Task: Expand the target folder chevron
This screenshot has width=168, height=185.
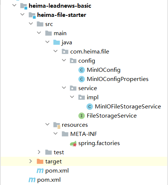Action: coord(31,161)
